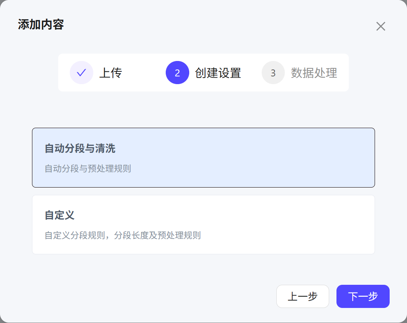Choose the 自定义 segmentation option
Viewport: 407px width, 323px height.
[203, 224]
